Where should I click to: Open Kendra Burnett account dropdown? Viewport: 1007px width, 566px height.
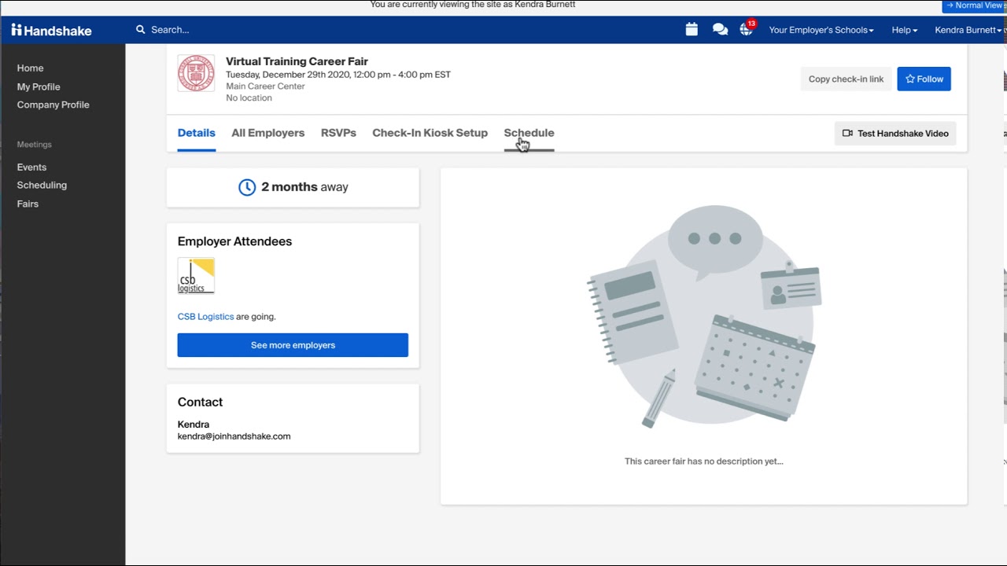click(968, 30)
